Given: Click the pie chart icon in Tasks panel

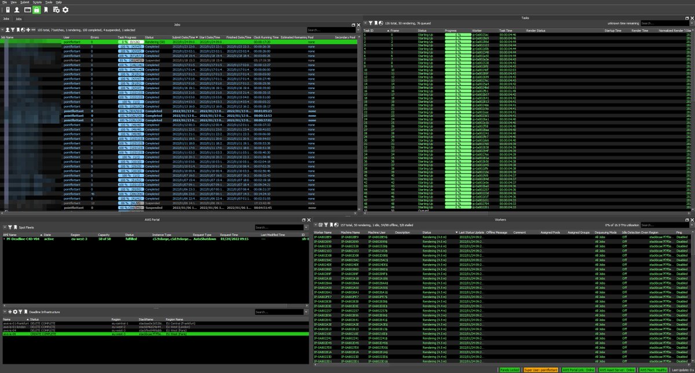Looking at the screenshot, I should [x=381, y=23].
